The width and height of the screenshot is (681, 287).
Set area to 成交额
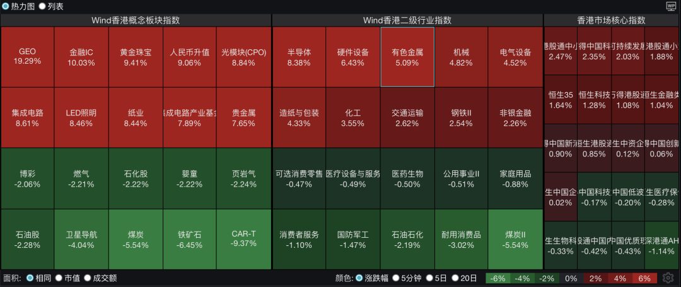click(x=87, y=278)
